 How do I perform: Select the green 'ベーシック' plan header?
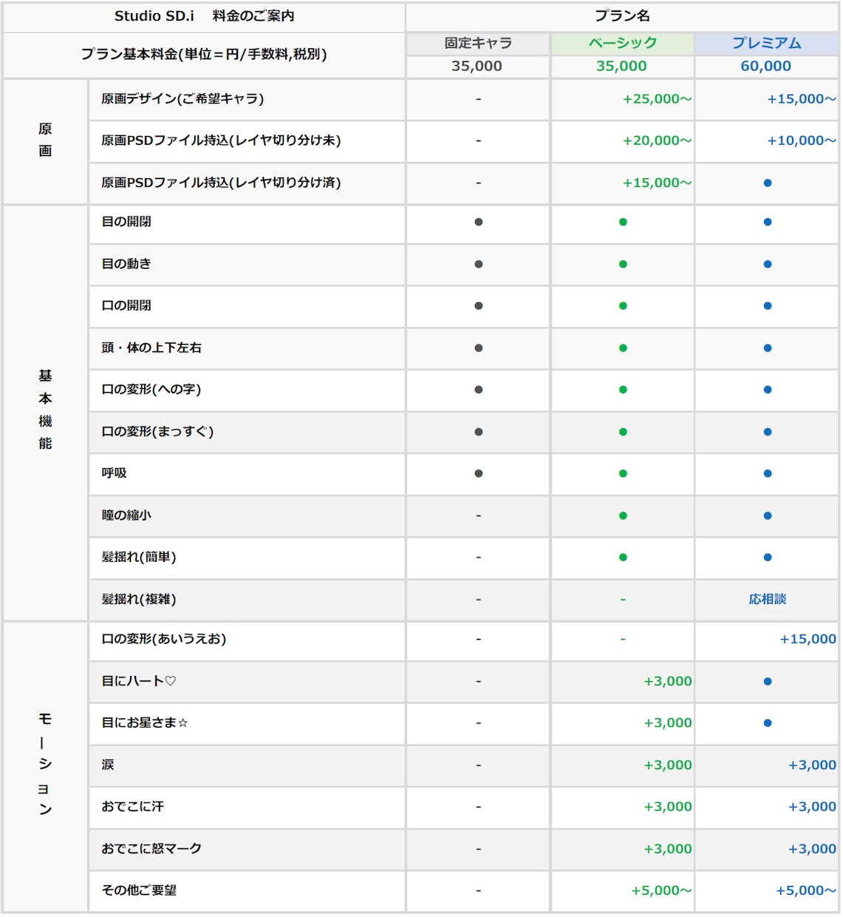click(622, 43)
